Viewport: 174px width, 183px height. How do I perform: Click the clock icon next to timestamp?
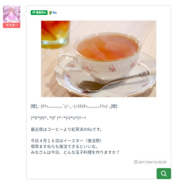coord(136,162)
